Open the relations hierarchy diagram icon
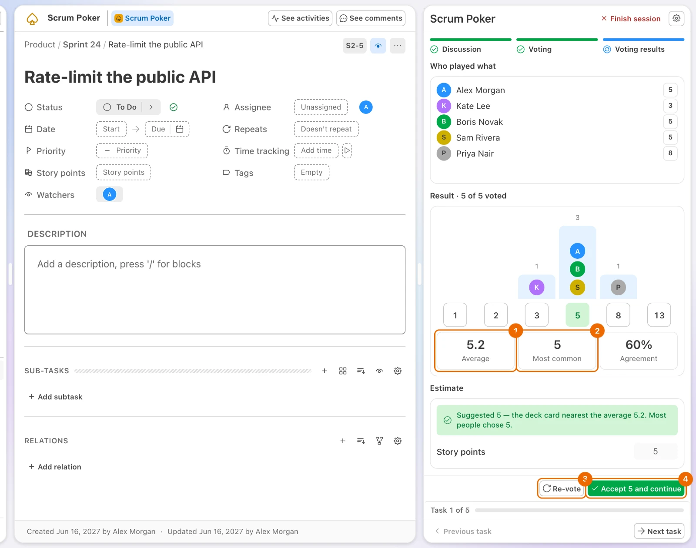The width and height of the screenshot is (696, 548). (379, 441)
